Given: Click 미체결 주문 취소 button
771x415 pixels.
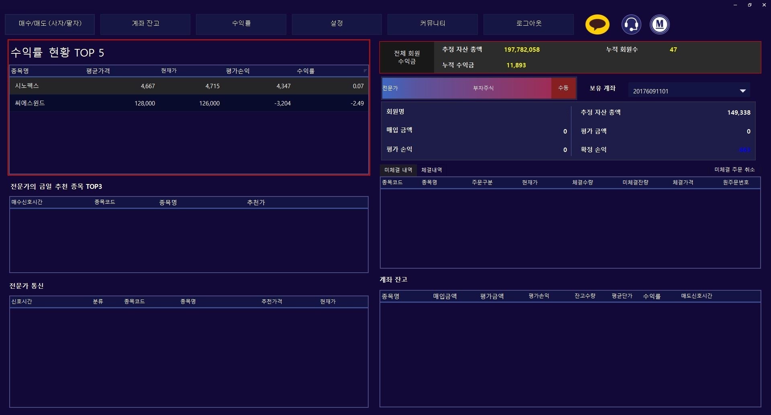Looking at the screenshot, I should click(x=734, y=170).
